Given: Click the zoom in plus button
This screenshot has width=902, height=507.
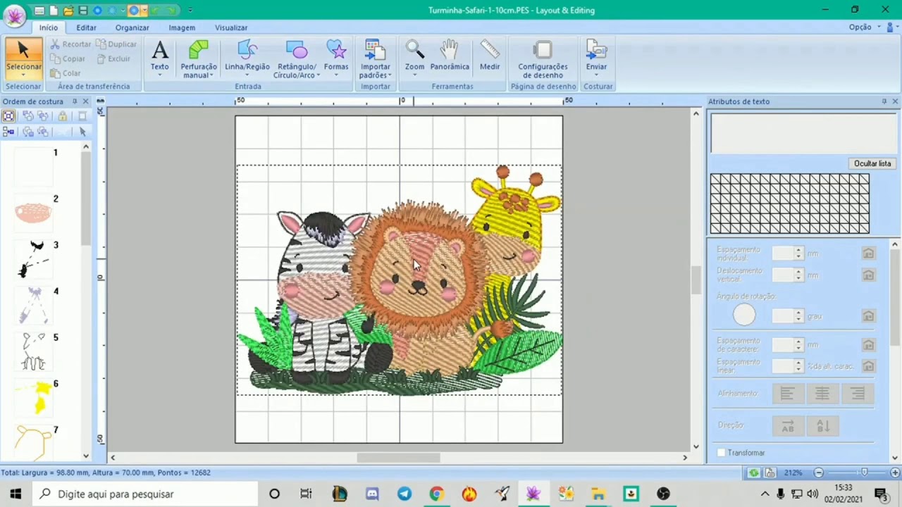Looking at the screenshot, I should [895, 472].
